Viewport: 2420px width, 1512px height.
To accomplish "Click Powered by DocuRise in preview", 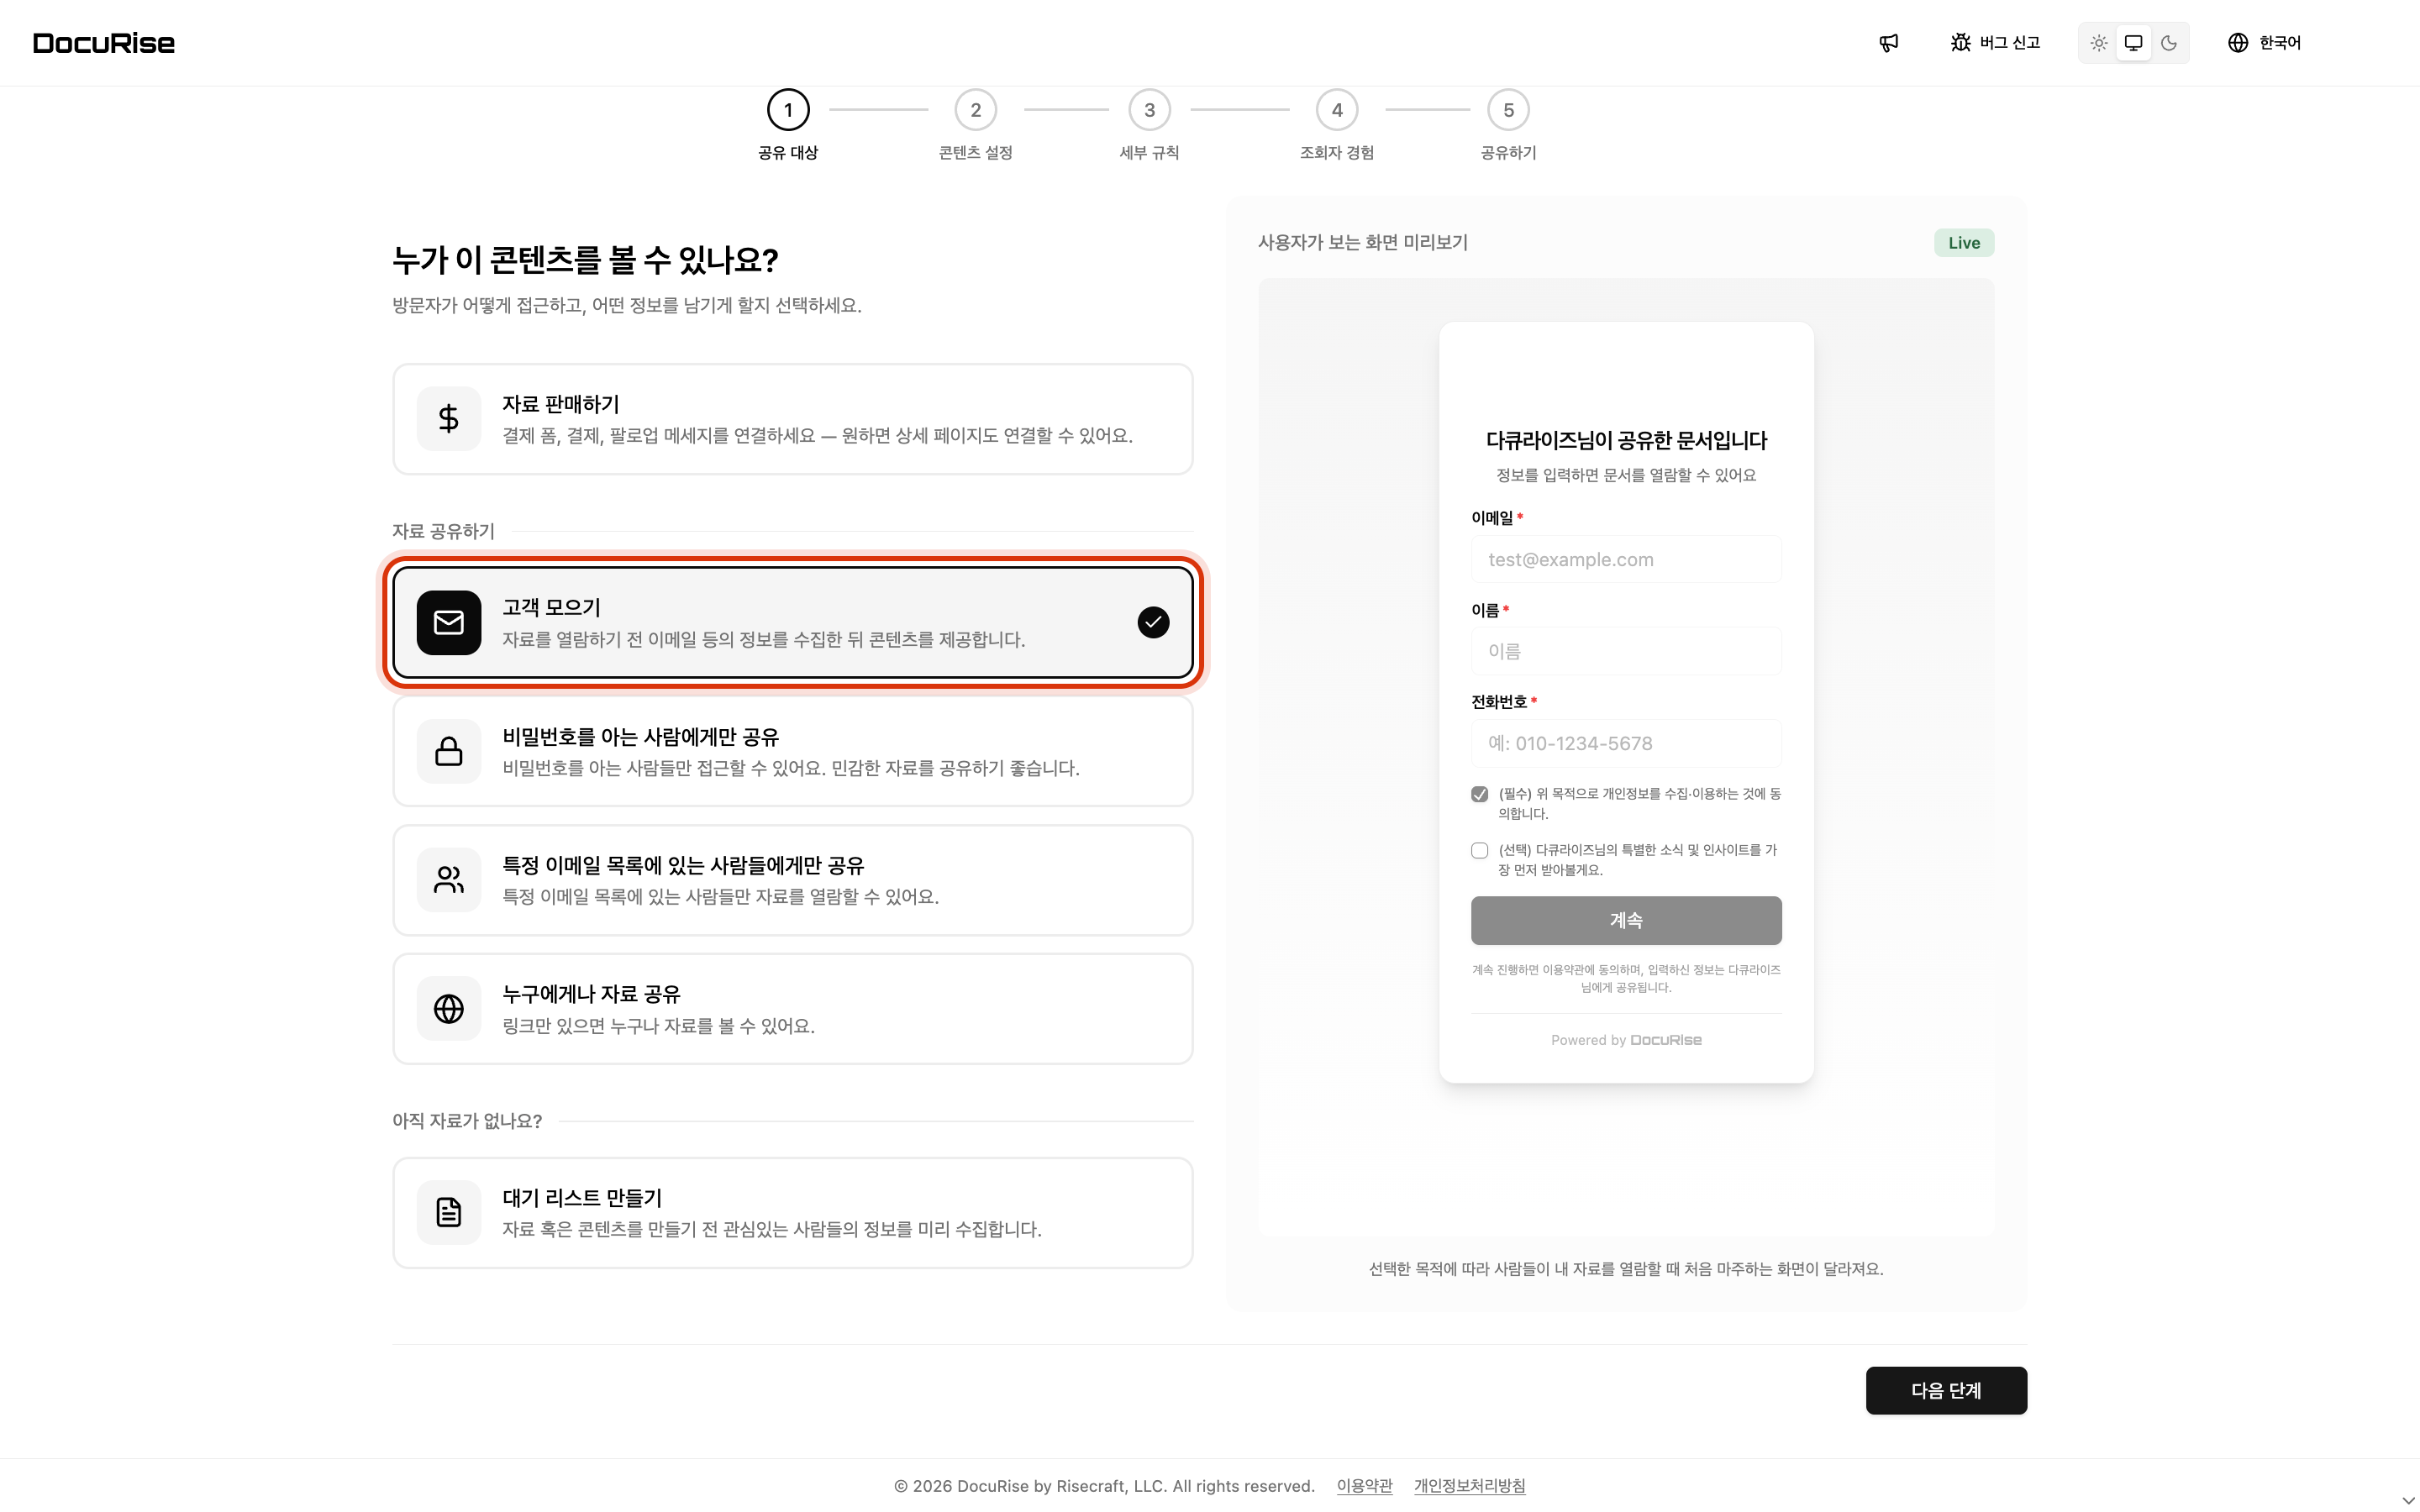I will click(1626, 1040).
